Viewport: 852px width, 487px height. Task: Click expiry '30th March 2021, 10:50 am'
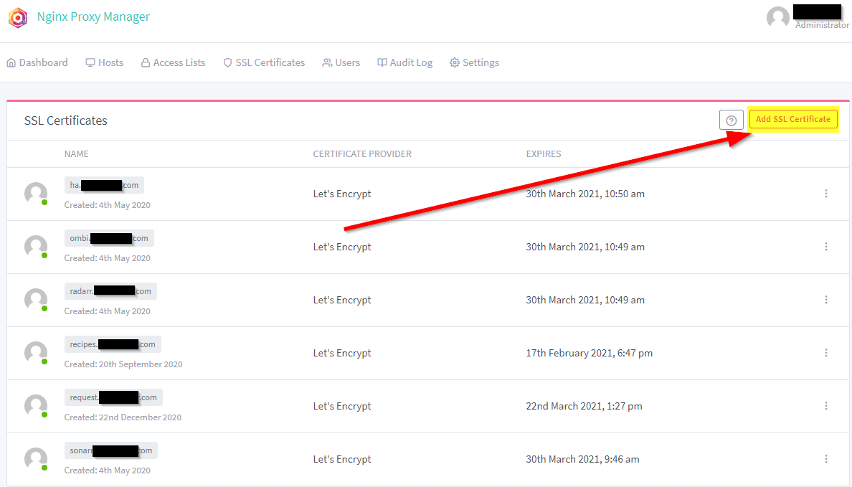point(585,194)
